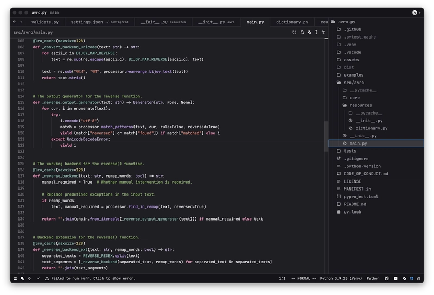Screen dimensions: 434x295
Task: Expand the dist folder
Action: coord(376,67)
